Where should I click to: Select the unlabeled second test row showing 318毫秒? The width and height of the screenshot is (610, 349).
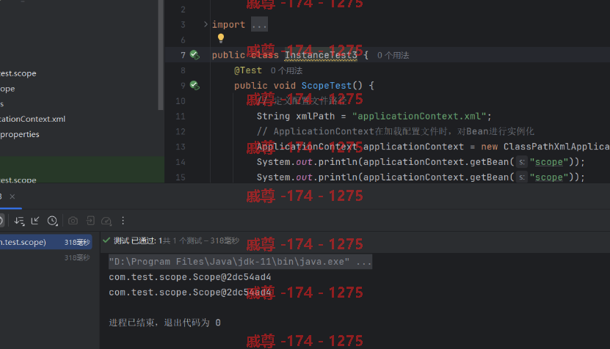tap(46, 257)
